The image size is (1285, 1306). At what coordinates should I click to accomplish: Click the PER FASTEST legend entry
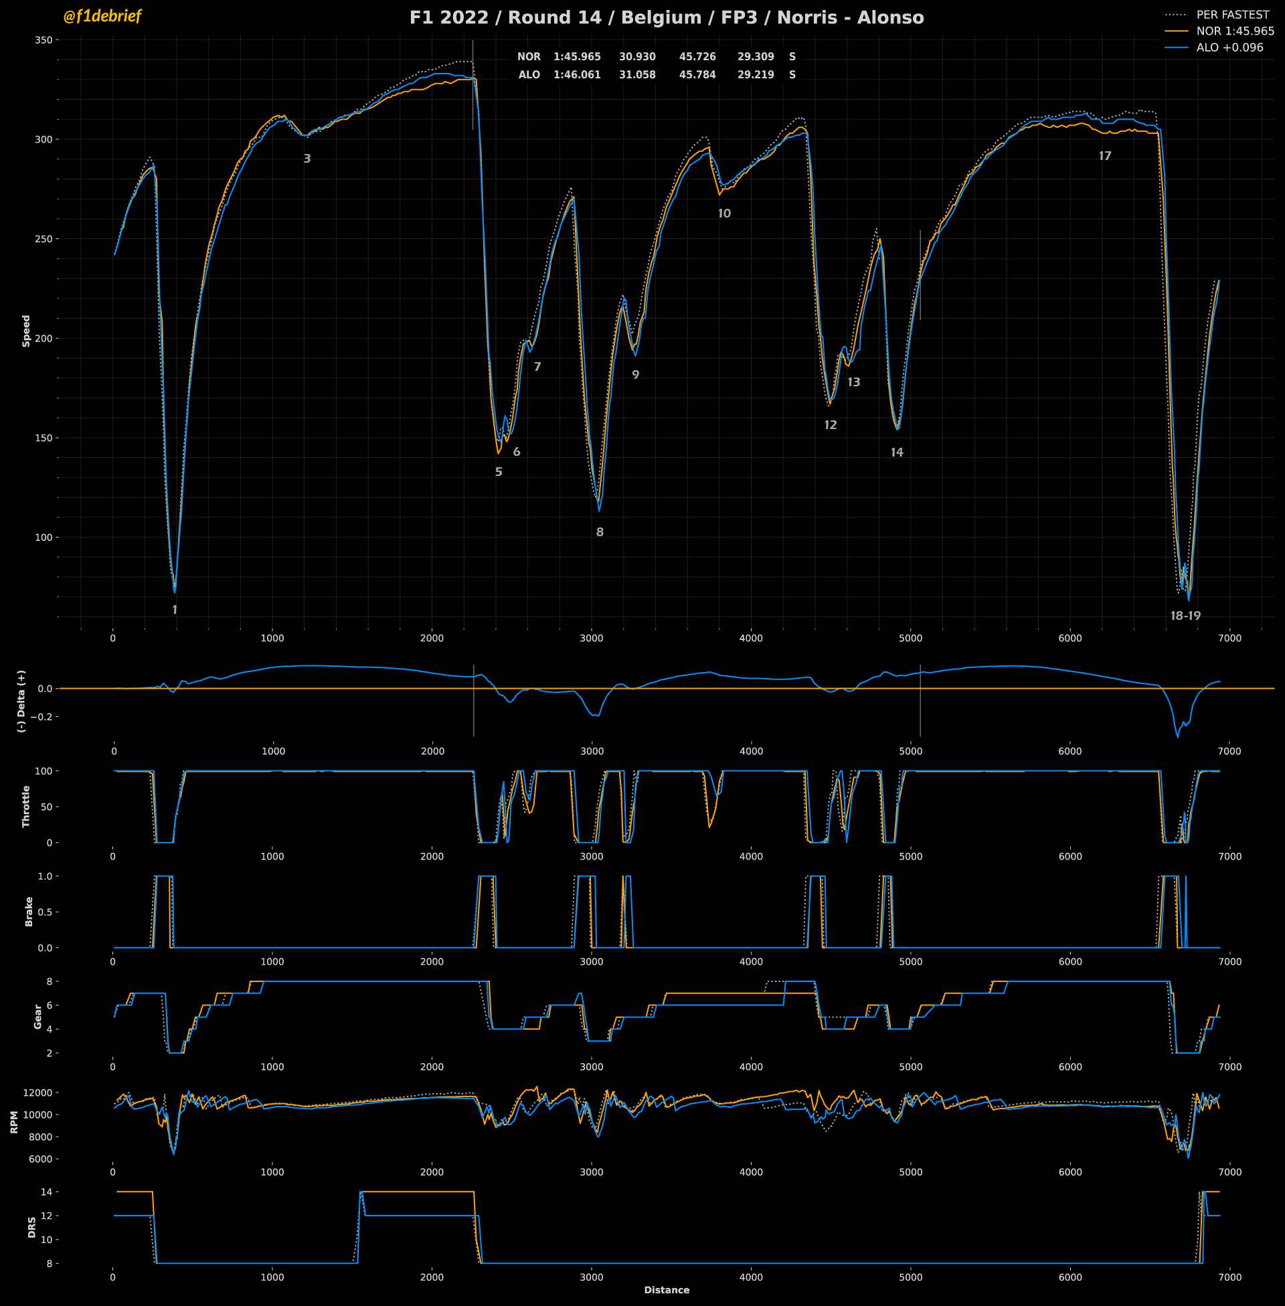point(1232,15)
